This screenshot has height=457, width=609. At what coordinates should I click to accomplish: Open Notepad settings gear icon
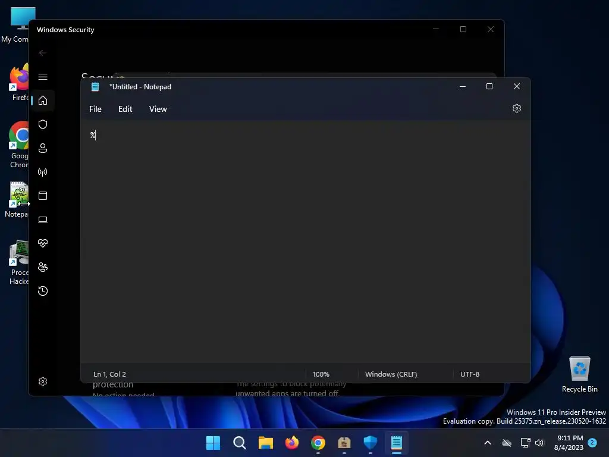tap(517, 108)
